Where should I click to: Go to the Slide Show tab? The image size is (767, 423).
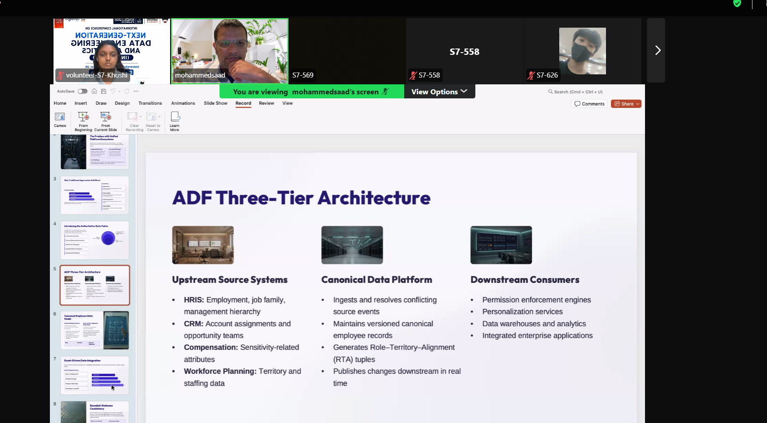coord(215,103)
